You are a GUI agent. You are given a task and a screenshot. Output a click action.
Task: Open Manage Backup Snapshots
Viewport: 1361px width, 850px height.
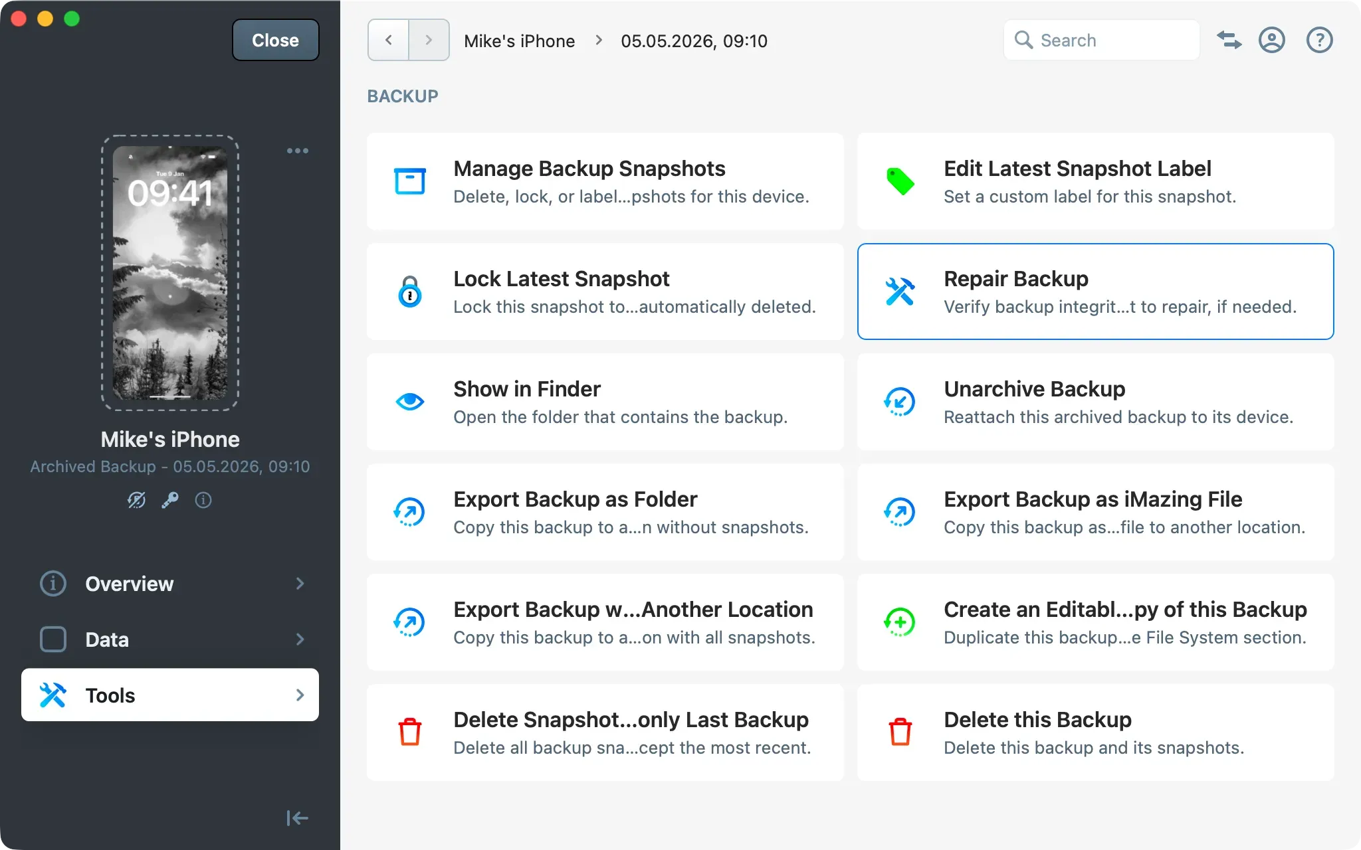605,181
